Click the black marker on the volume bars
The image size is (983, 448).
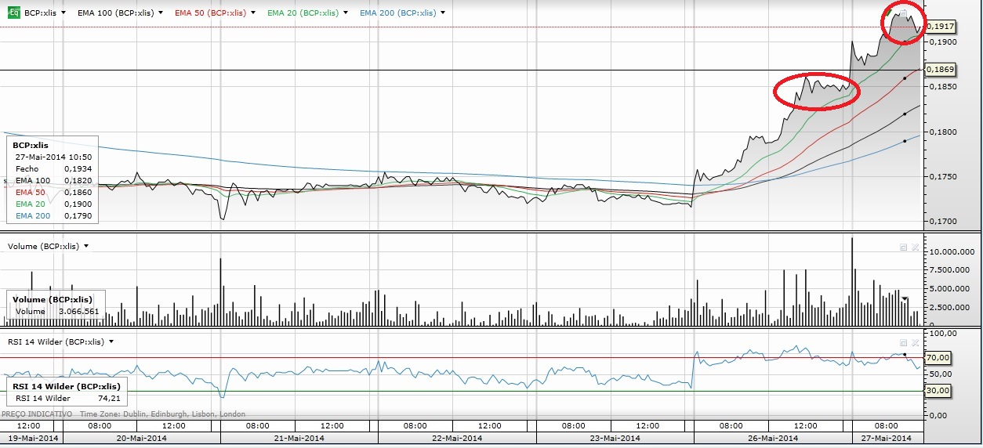coord(905,298)
